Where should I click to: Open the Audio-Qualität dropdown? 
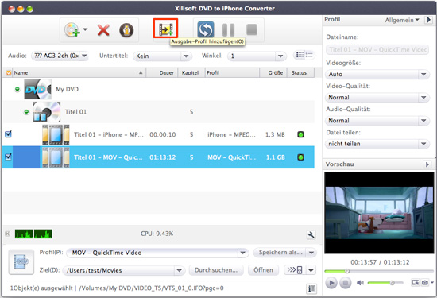377,121
